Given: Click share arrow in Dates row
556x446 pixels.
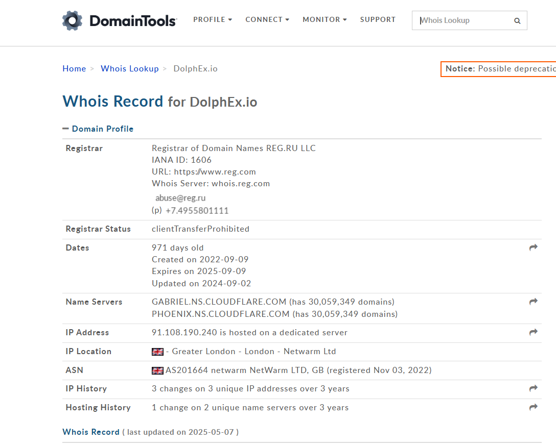Looking at the screenshot, I should (x=534, y=247).
